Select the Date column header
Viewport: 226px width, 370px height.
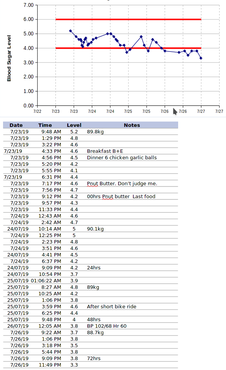click(x=16, y=125)
